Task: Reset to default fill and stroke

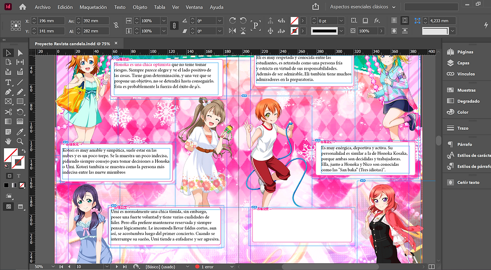Action: pos(6,167)
